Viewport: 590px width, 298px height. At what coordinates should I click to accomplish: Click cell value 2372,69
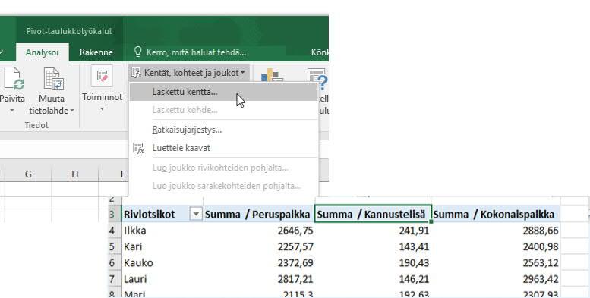pos(295,262)
